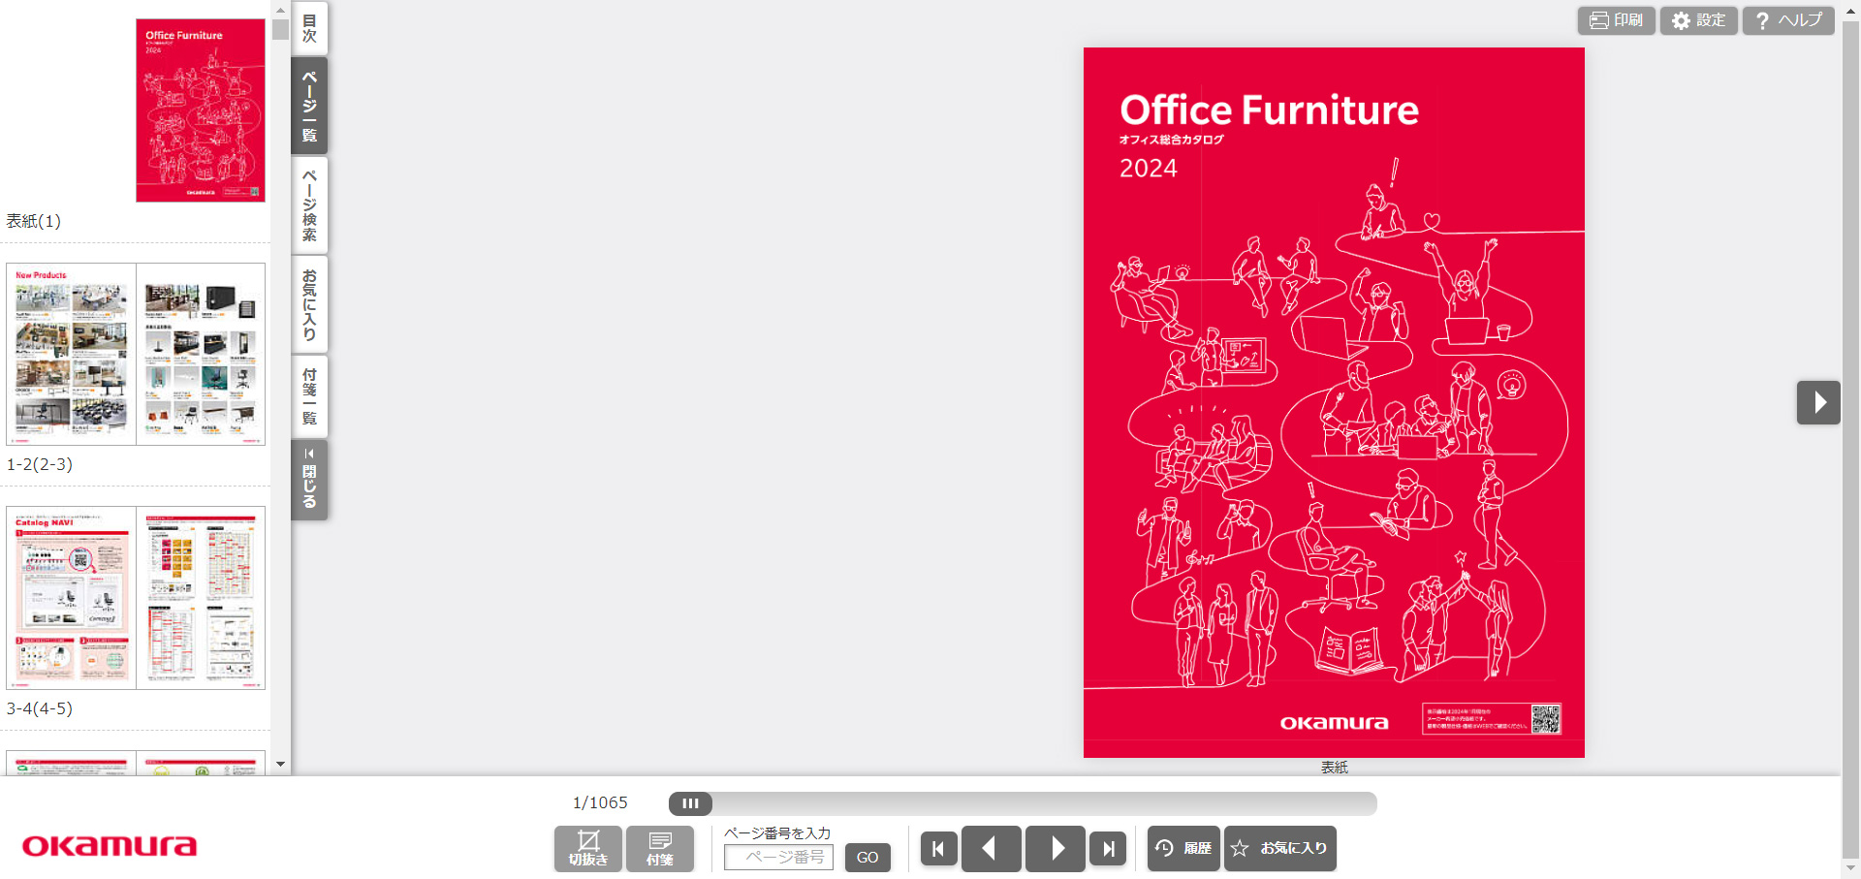Click the GO button
Viewport: 1861px width, 879px height.
(867, 858)
